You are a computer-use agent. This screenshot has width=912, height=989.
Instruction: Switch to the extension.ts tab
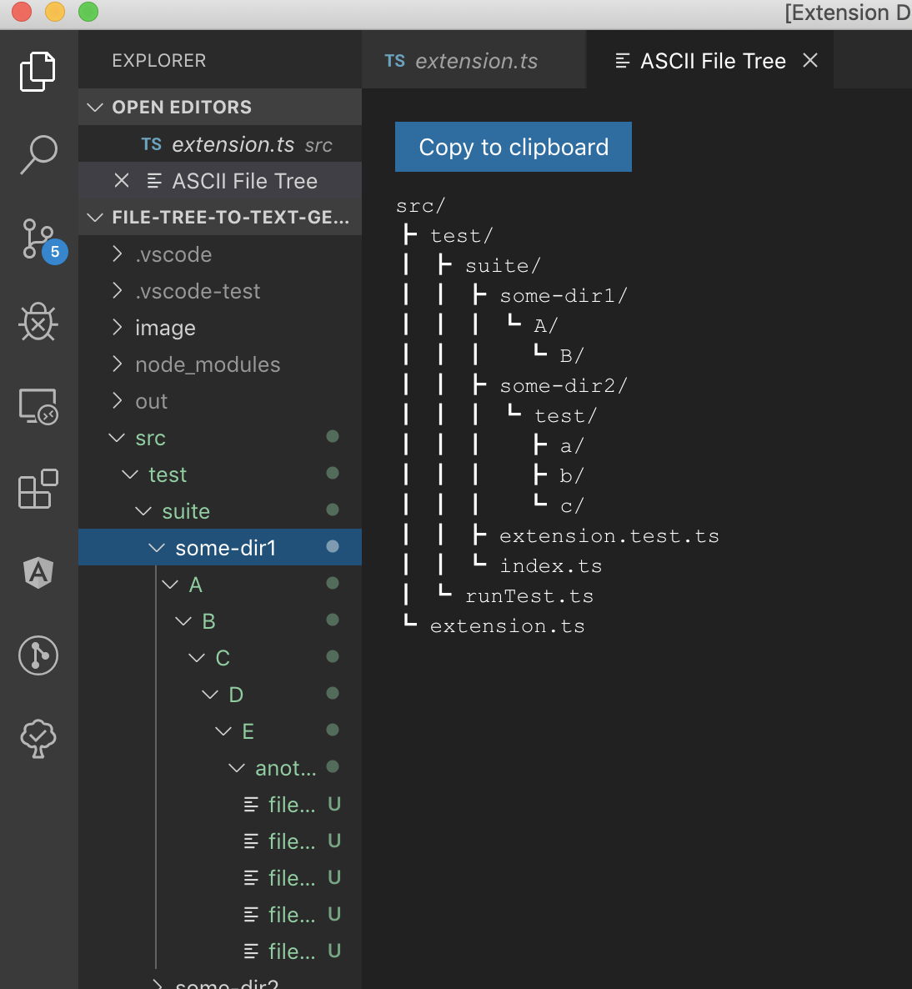[475, 60]
